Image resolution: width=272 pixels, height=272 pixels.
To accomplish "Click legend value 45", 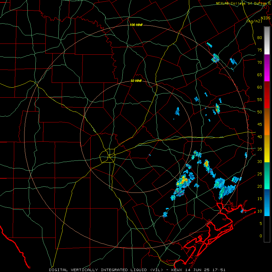I will pyautogui.click(x=260, y=125).
